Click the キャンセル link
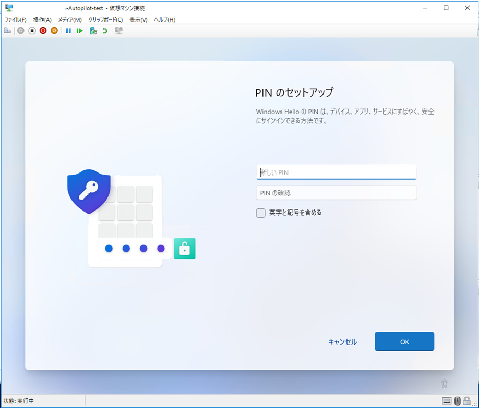This screenshot has width=479, height=408. (x=342, y=342)
